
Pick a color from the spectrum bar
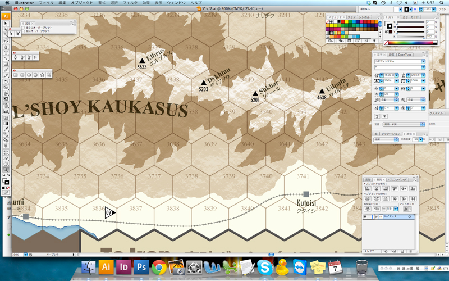(x=411, y=43)
